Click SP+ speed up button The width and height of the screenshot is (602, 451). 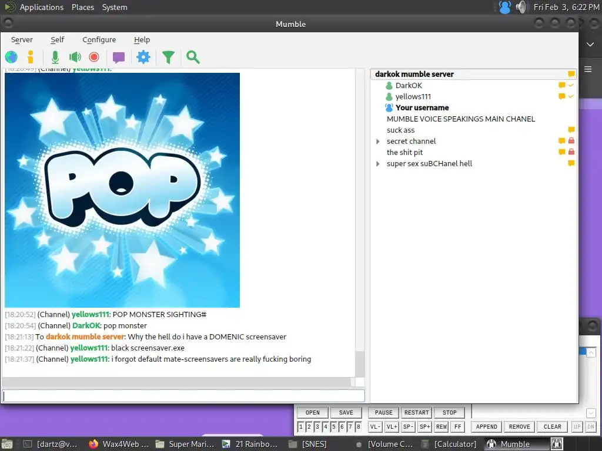[x=424, y=427]
